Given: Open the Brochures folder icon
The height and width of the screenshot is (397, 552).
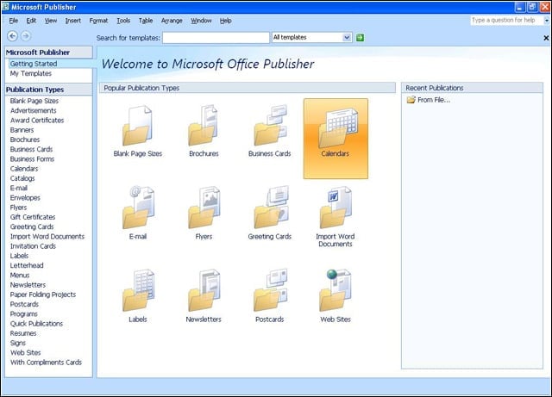Looking at the screenshot, I should point(204,126).
